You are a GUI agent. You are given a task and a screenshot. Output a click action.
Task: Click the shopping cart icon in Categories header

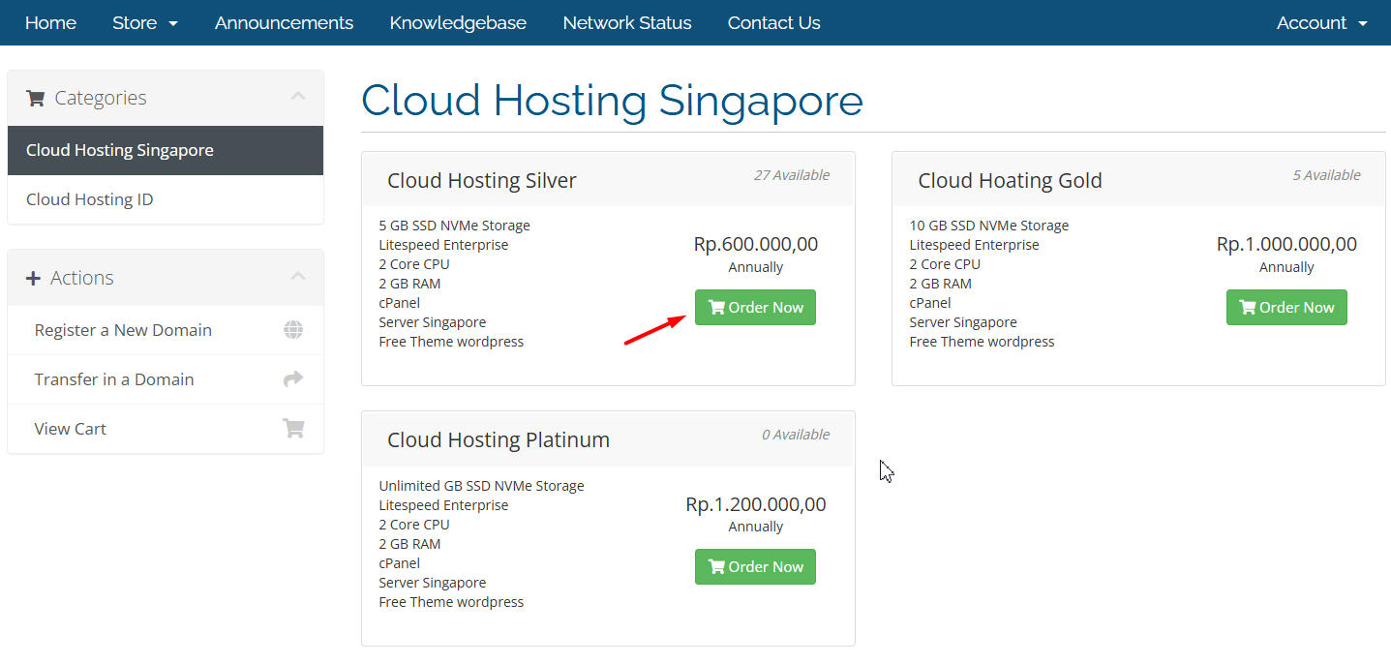36,98
